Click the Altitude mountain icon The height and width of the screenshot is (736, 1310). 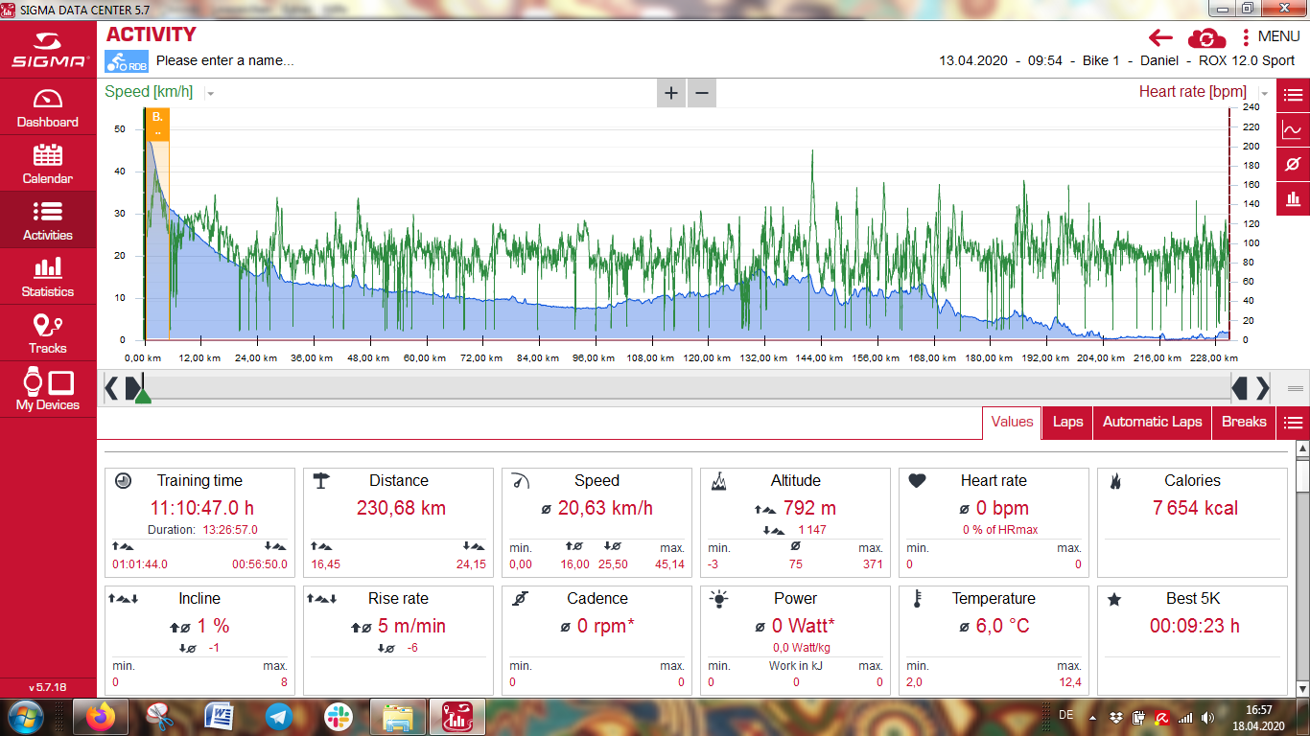coord(718,481)
